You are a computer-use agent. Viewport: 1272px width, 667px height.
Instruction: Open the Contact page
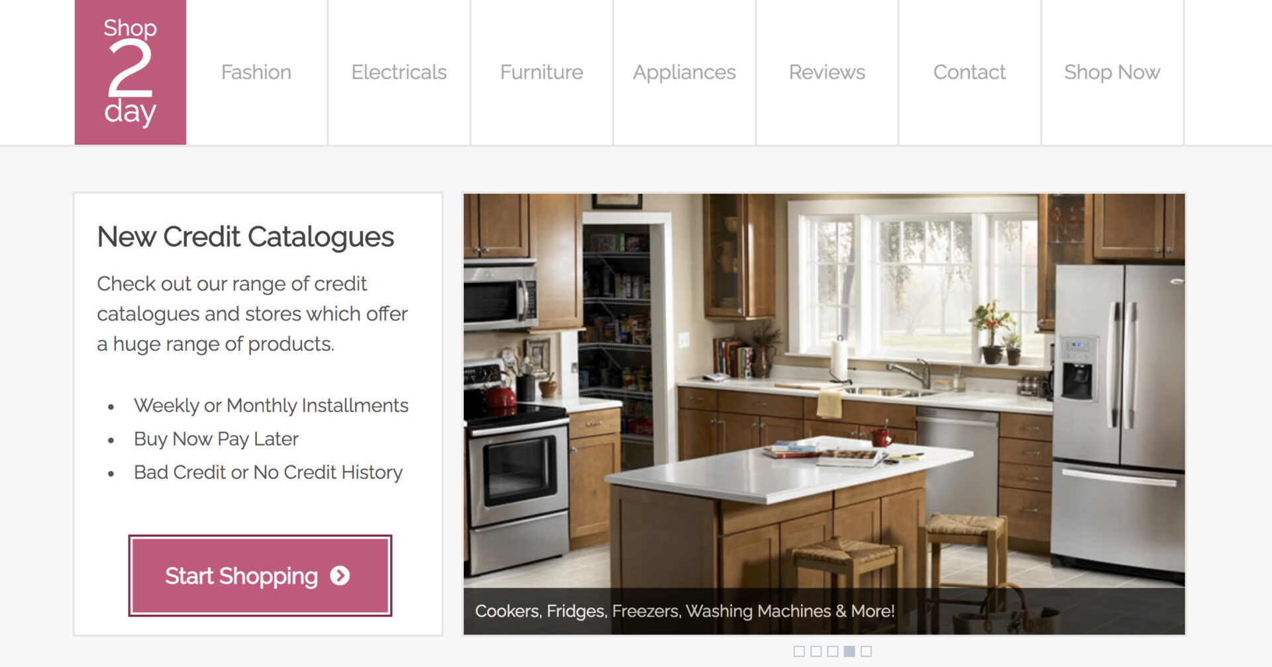970,72
